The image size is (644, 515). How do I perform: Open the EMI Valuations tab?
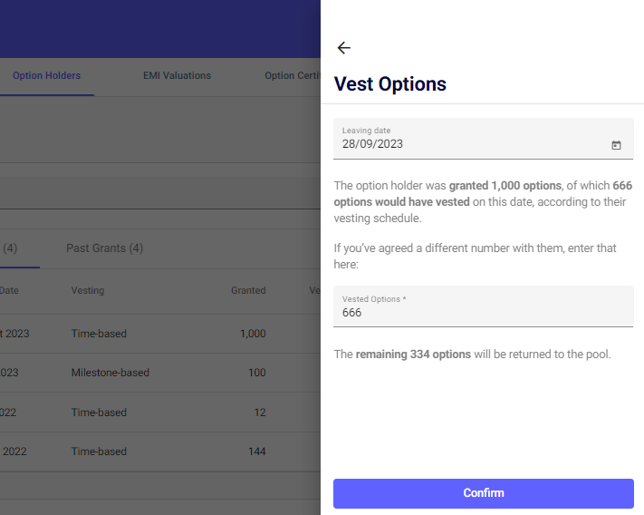pyautogui.click(x=177, y=75)
